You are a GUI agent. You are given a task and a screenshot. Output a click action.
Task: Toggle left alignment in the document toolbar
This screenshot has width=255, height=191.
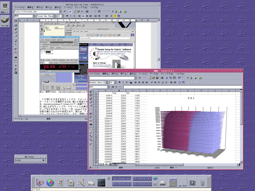click(79, 16)
